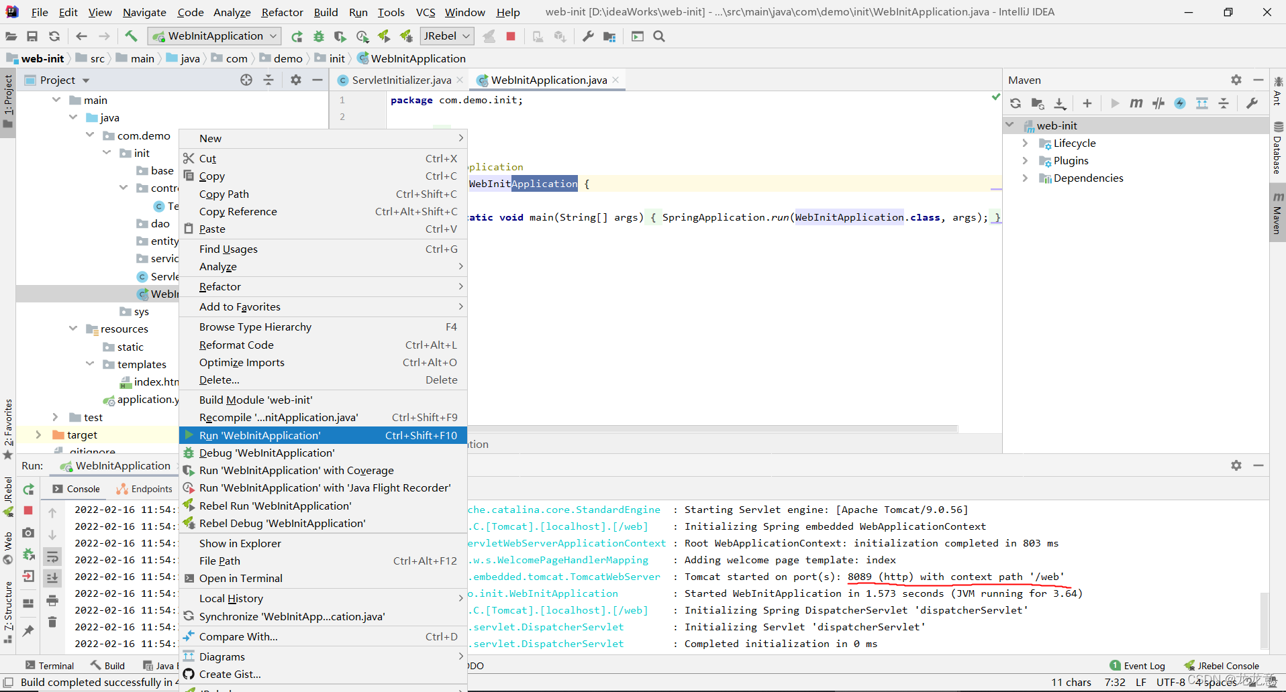This screenshot has height=692, width=1286.
Task: Click Synchronize refresh icon in main toolbar
Action: tap(54, 36)
